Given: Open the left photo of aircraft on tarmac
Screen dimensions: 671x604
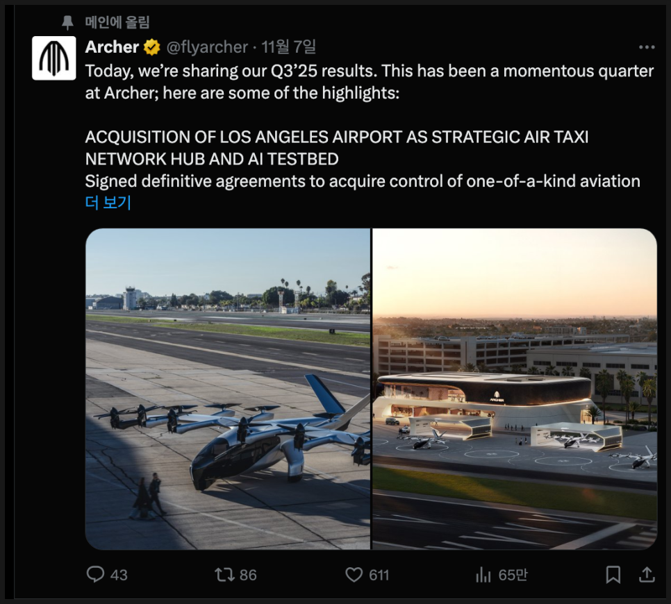Looking at the screenshot, I should pyautogui.click(x=228, y=389).
